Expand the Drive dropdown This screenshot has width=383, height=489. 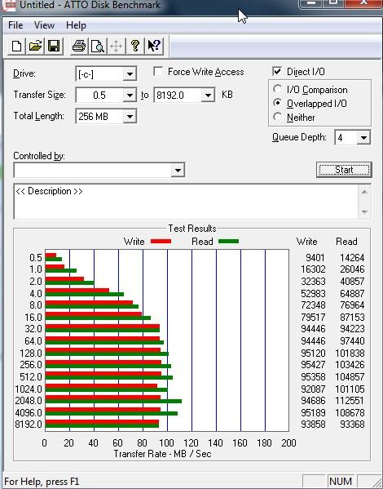coord(130,74)
